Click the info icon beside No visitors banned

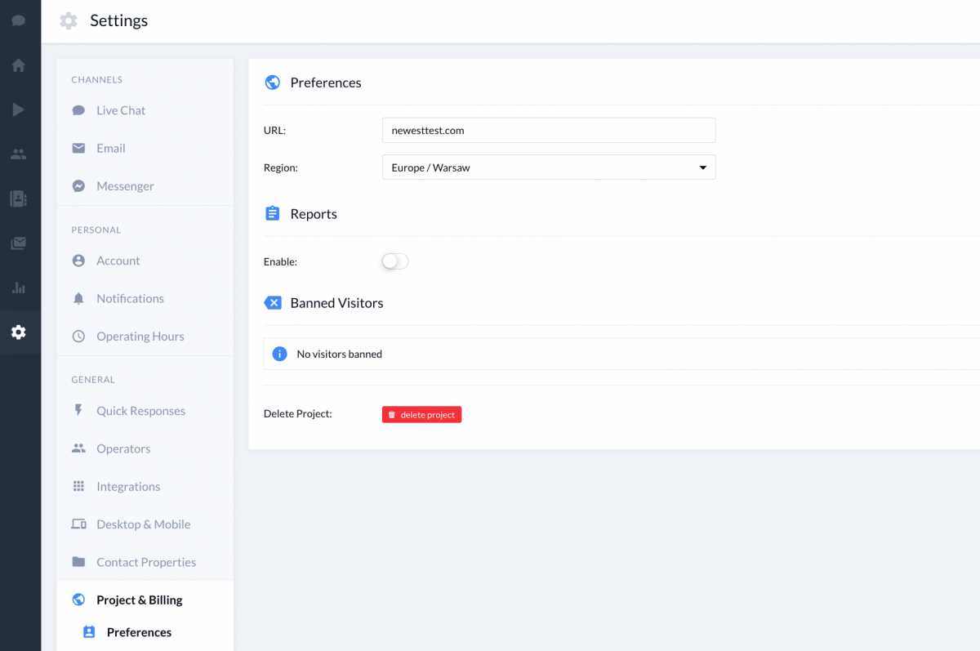(279, 354)
